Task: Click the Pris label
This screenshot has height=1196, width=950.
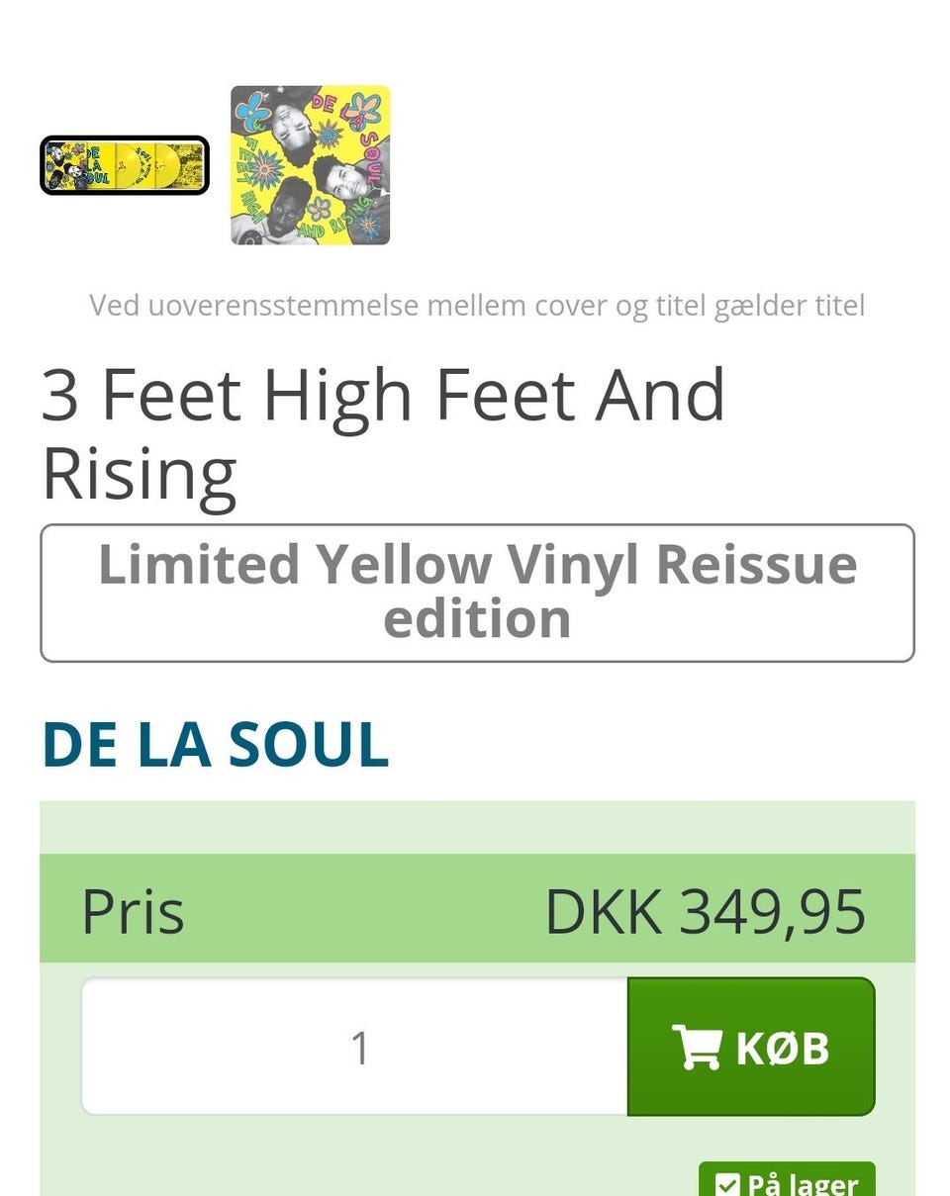Action: coord(133,912)
